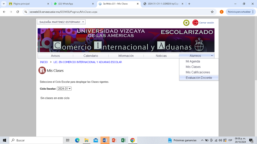
Task: Expand the Alumnos menu arrow
Action: tap(212, 56)
